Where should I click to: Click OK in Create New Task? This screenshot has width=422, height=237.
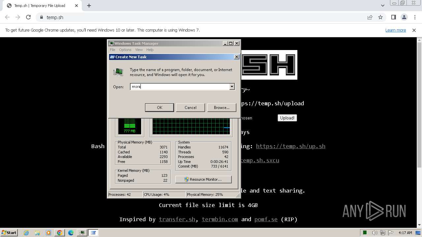tap(160, 108)
